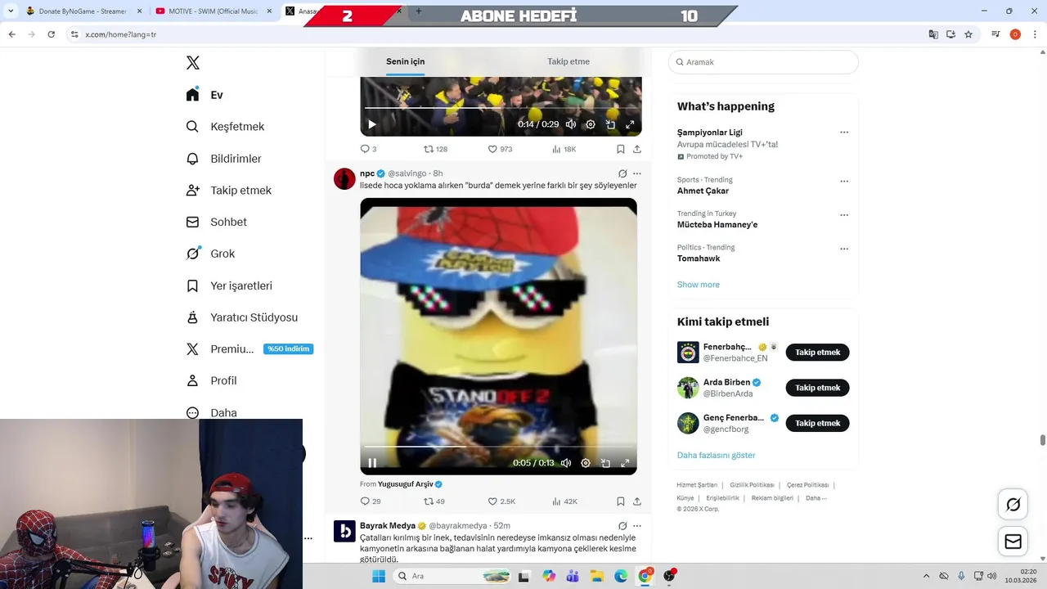This screenshot has width=1047, height=589.
Task: Open the X logo home link
Action: pos(193,63)
